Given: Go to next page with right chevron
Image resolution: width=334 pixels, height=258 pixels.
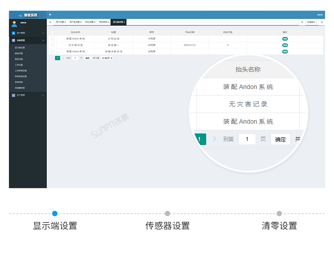Looking at the screenshot, I should [63, 58].
